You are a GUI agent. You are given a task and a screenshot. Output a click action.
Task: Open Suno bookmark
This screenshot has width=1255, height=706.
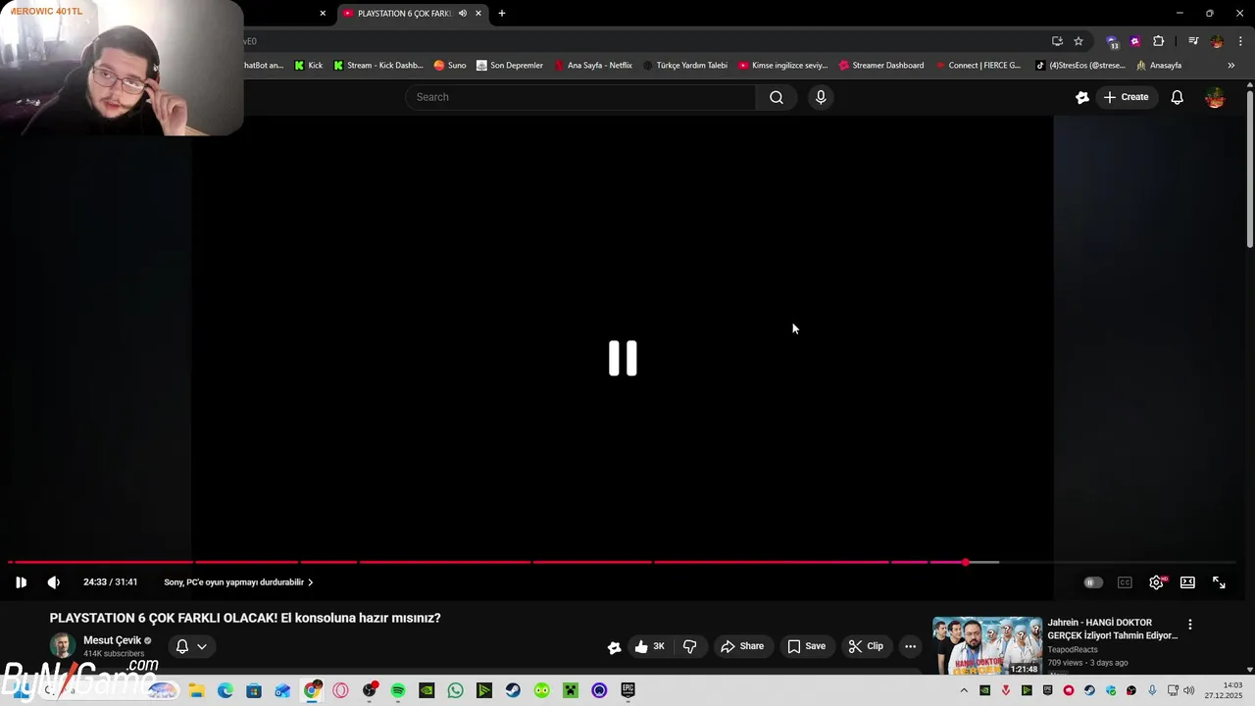point(450,66)
